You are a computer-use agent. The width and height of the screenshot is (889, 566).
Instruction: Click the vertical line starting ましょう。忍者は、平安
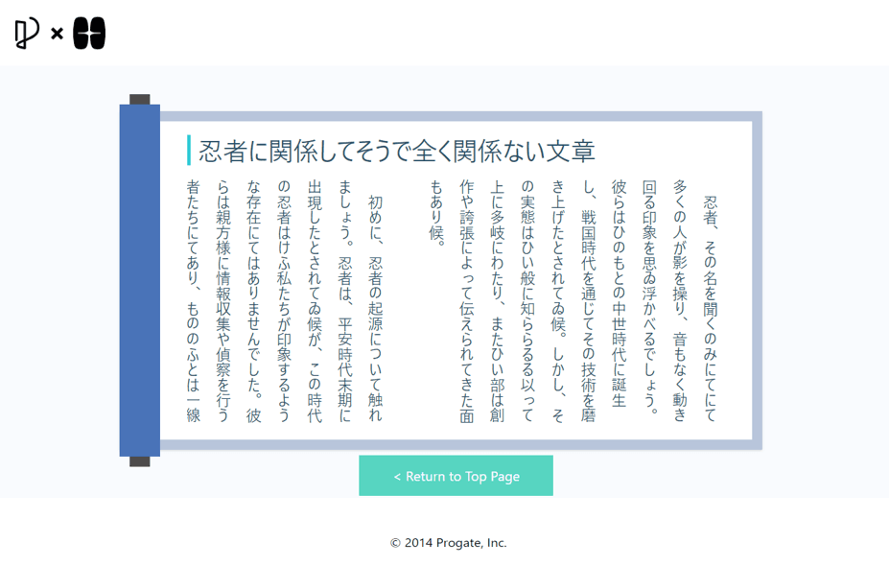coord(344,301)
